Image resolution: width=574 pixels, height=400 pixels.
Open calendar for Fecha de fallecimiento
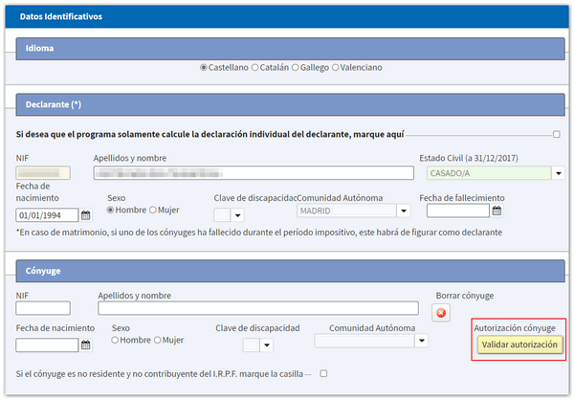tap(497, 211)
